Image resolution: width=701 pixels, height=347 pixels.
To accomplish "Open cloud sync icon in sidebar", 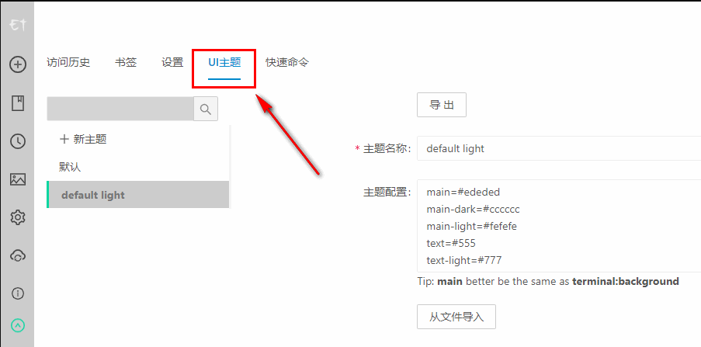I will (18, 255).
